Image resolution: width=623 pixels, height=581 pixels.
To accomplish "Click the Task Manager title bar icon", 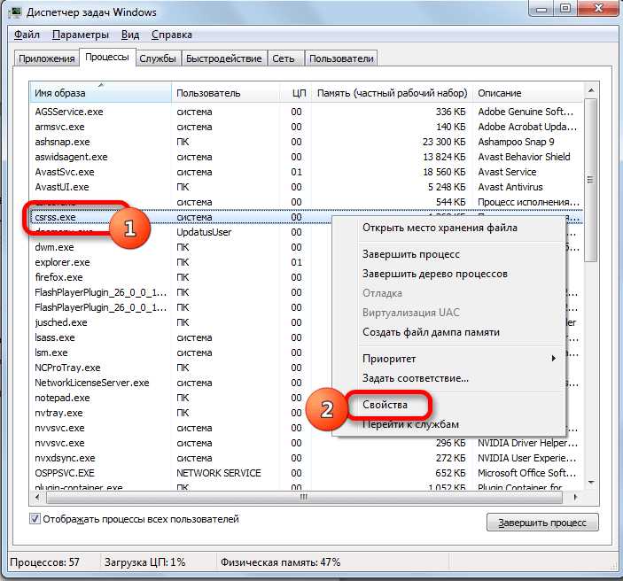I will (x=15, y=12).
